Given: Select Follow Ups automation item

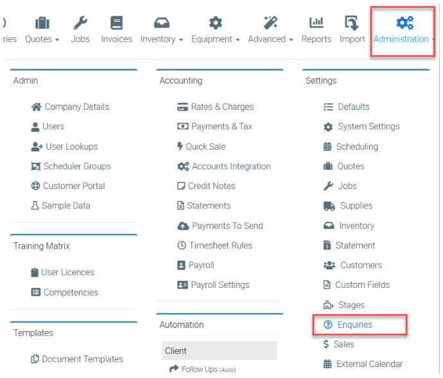Looking at the screenshot, I should pos(200,369).
